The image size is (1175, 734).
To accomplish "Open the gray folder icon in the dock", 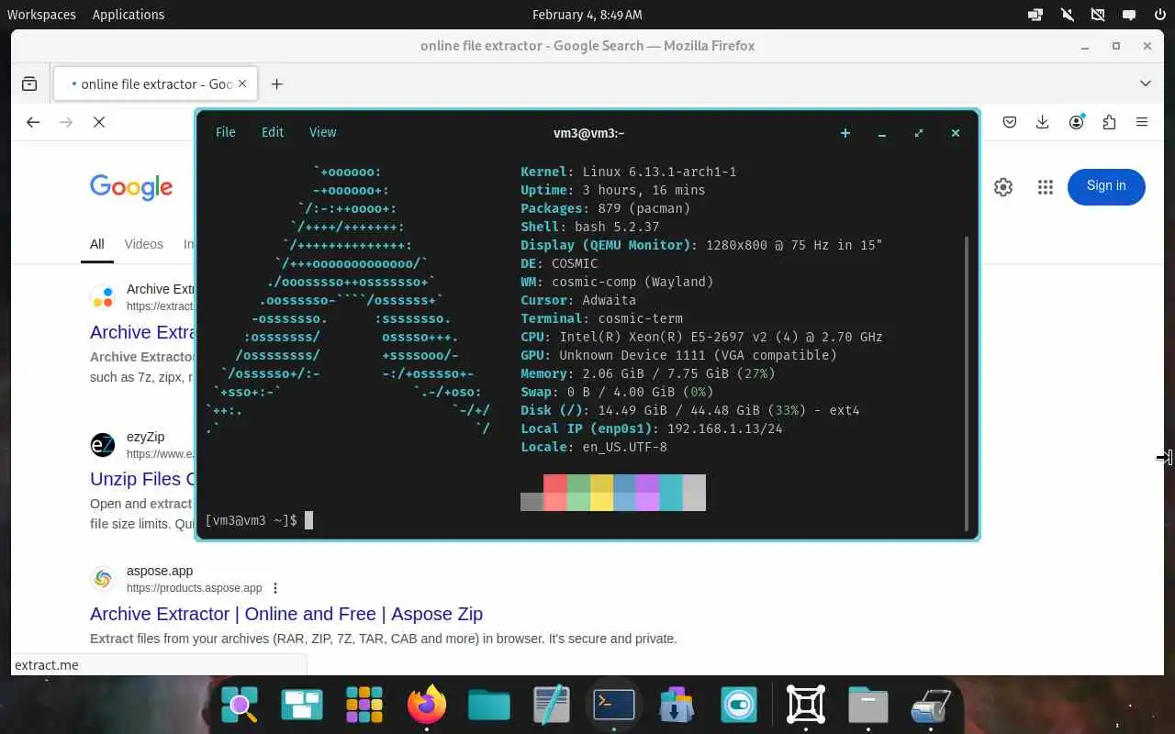I will [868, 705].
